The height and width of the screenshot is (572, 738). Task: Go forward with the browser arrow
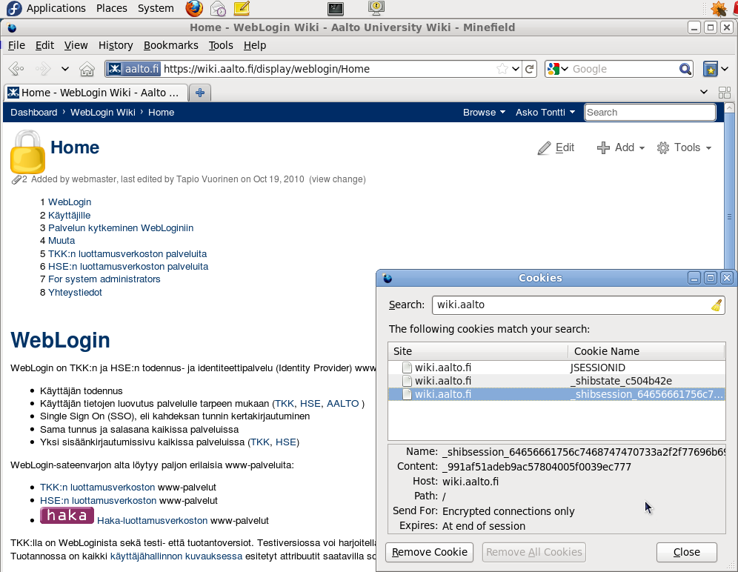click(x=43, y=69)
